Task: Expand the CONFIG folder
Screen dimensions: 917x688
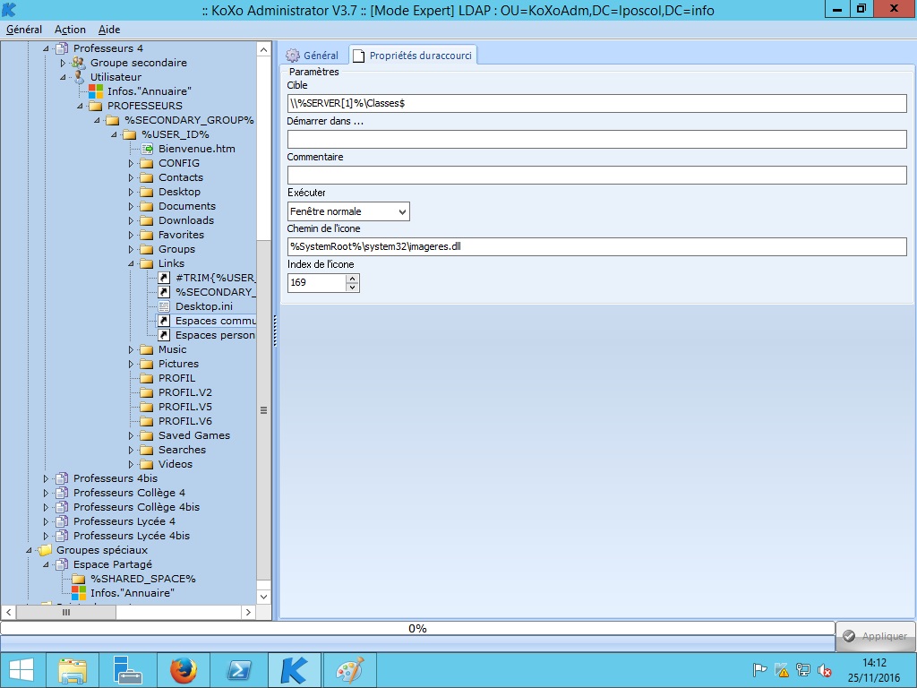Action: (132, 163)
